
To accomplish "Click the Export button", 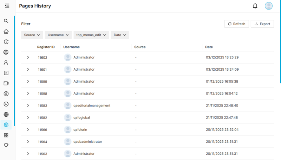I will [262, 24].
